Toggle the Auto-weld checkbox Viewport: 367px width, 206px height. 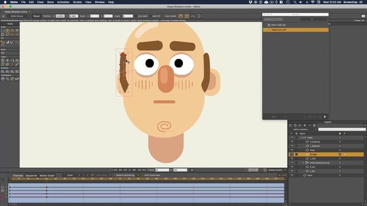click(136, 16)
